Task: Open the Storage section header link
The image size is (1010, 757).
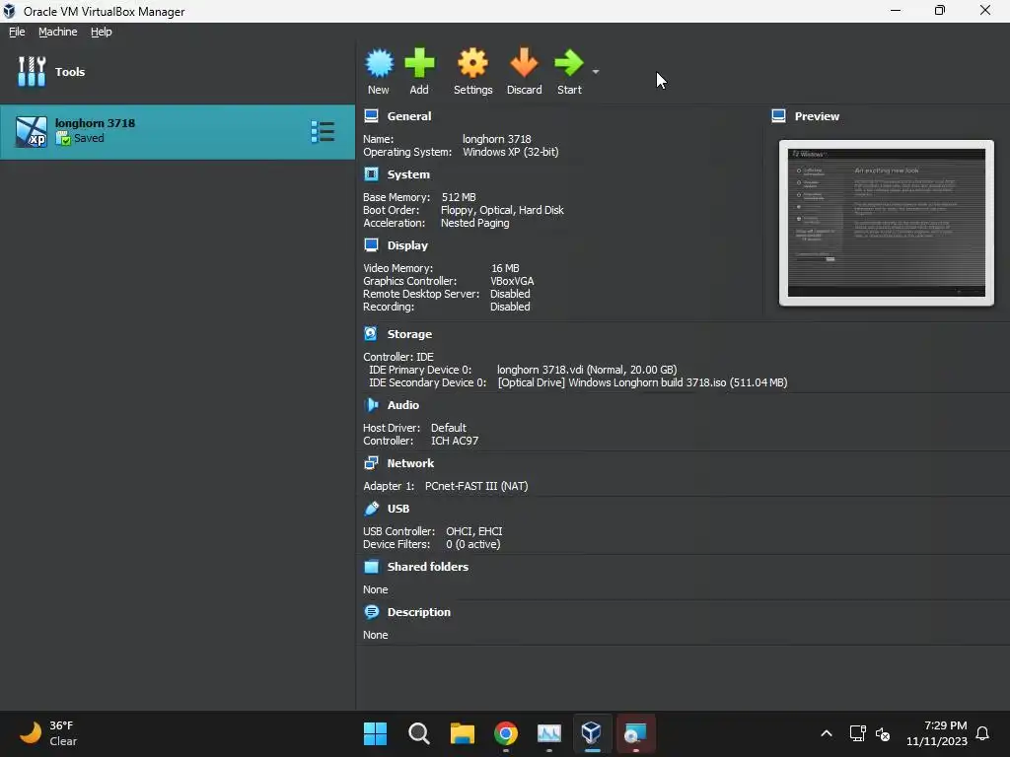Action: coord(409,334)
